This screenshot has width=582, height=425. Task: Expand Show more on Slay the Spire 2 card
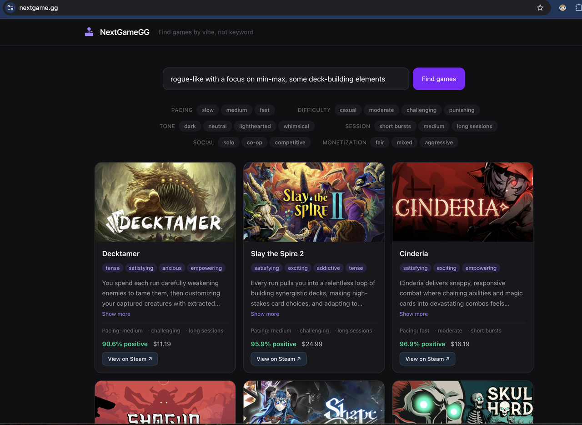[x=265, y=314]
